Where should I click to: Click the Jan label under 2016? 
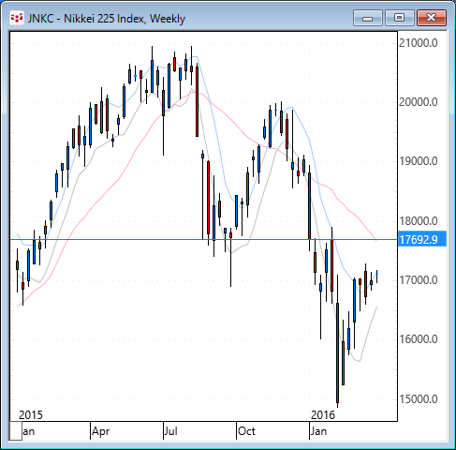(318, 431)
